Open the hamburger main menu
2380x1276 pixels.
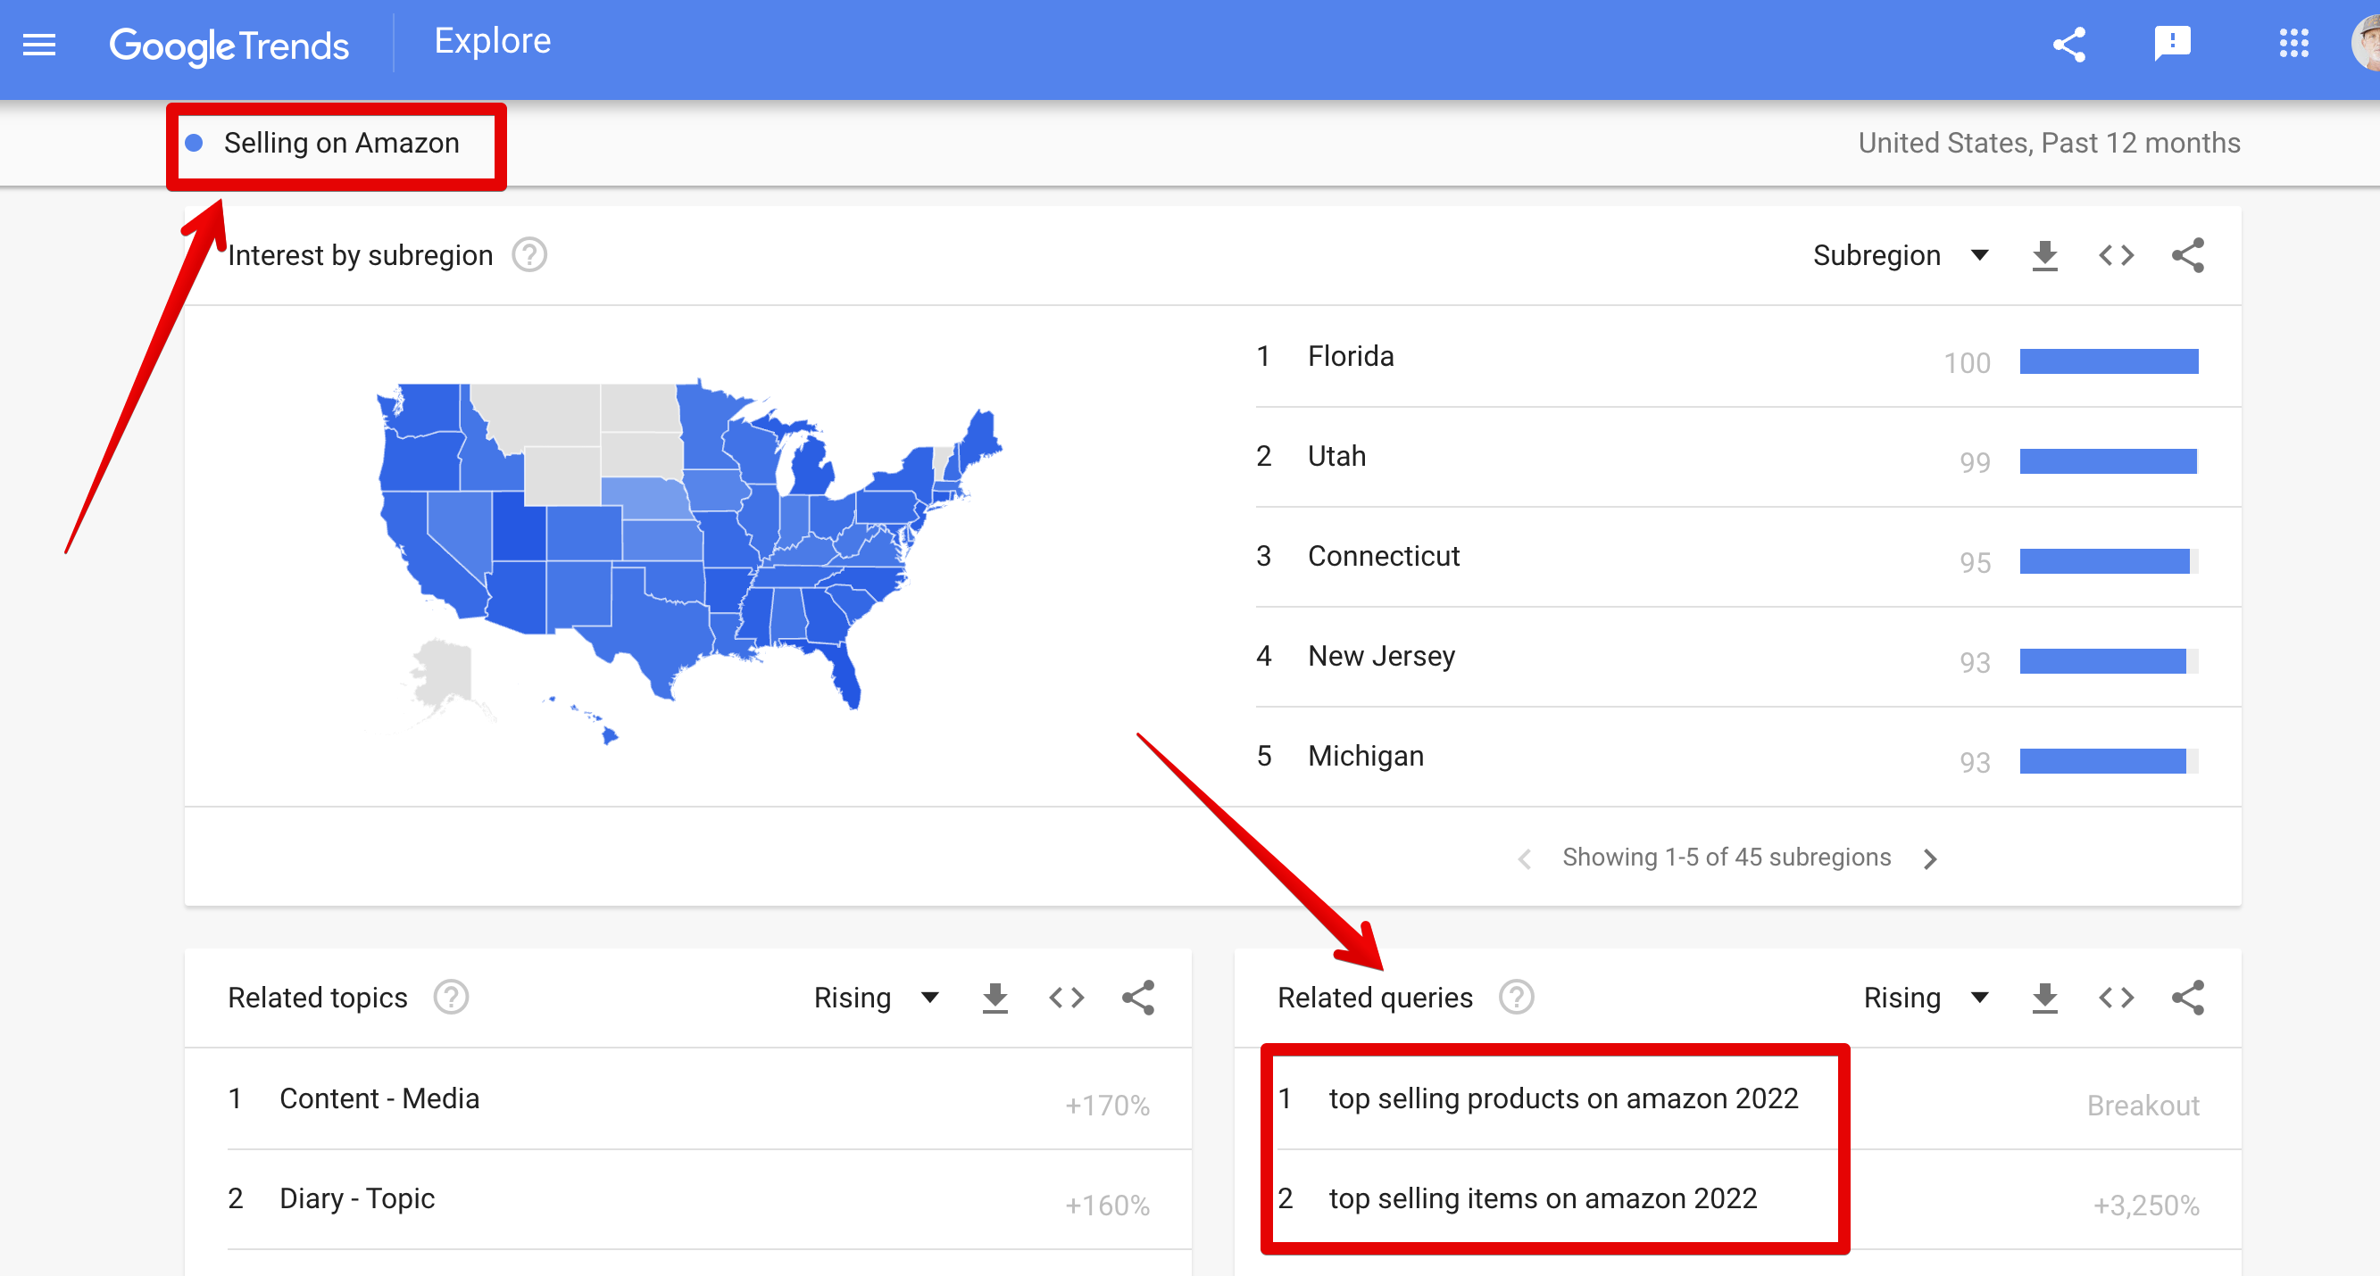(x=38, y=45)
